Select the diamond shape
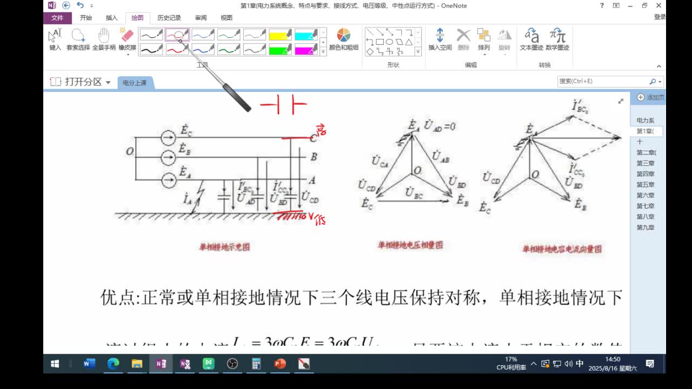Screen dimensions: 692x389 click(x=370, y=51)
